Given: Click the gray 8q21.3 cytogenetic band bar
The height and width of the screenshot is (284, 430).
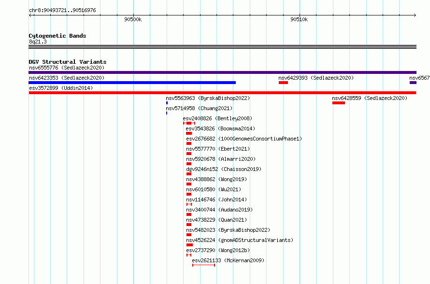Looking at the screenshot, I should [222, 47].
